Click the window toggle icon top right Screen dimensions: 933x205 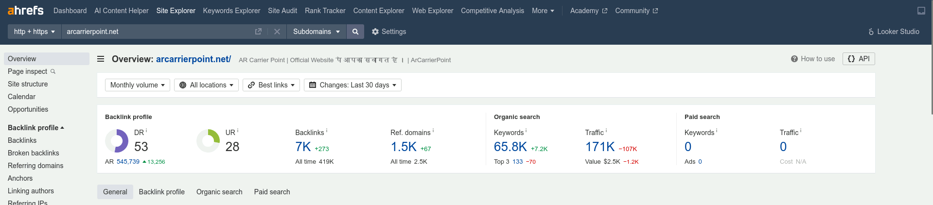(x=921, y=11)
